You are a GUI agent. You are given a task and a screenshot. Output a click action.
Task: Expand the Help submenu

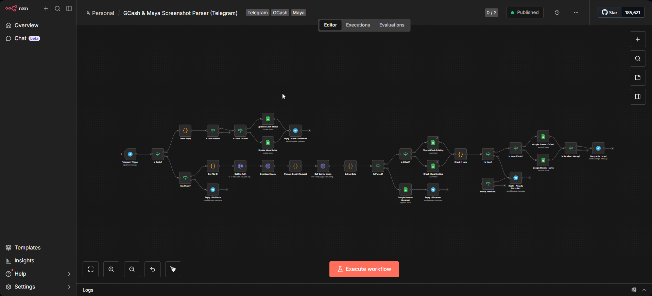pos(69,274)
